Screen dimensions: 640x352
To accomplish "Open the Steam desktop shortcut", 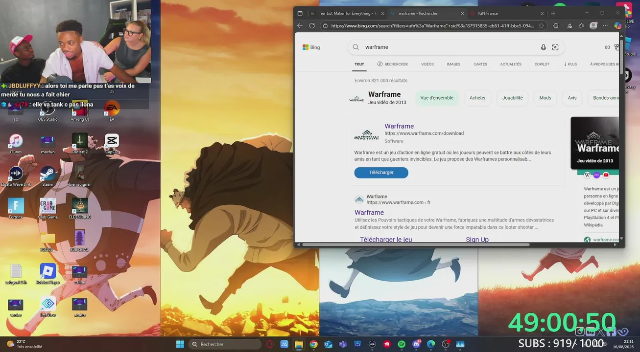I will tap(47, 176).
